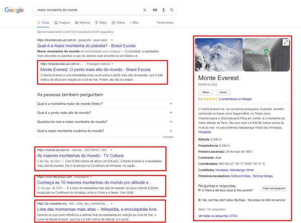This screenshot has width=301, height=223.
Task: Select the Todas tab
Action: pos(44,23)
